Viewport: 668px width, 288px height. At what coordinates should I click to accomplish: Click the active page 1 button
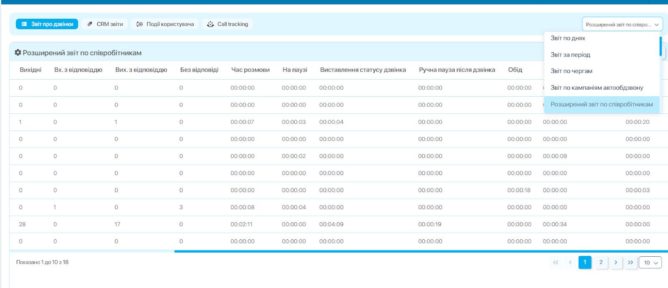[x=585, y=263]
